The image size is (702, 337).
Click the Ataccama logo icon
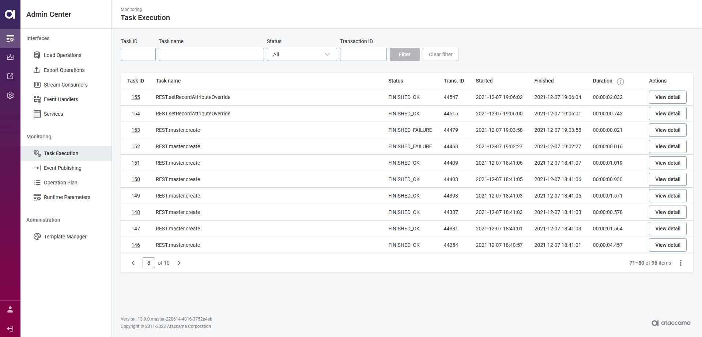tap(10, 14)
